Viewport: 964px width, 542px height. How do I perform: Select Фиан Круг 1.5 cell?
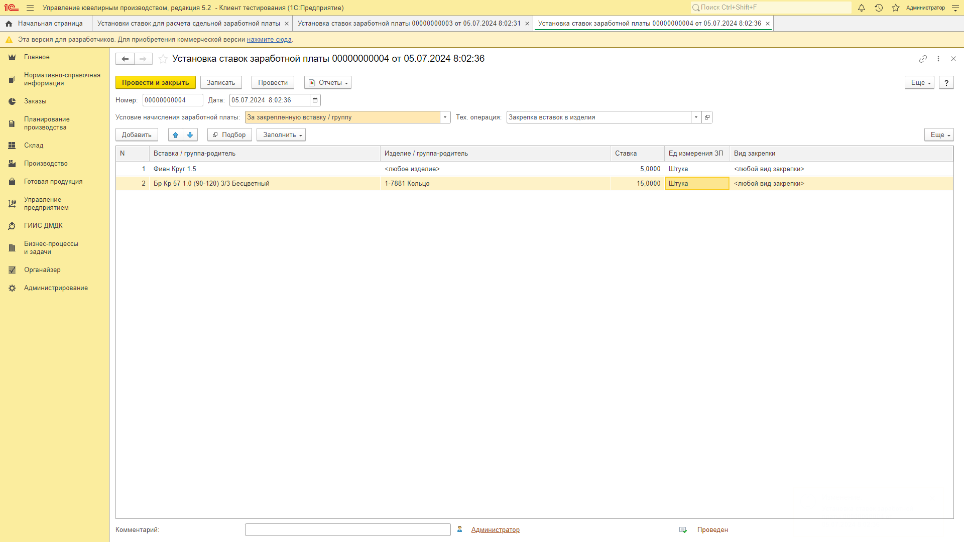(x=265, y=169)
